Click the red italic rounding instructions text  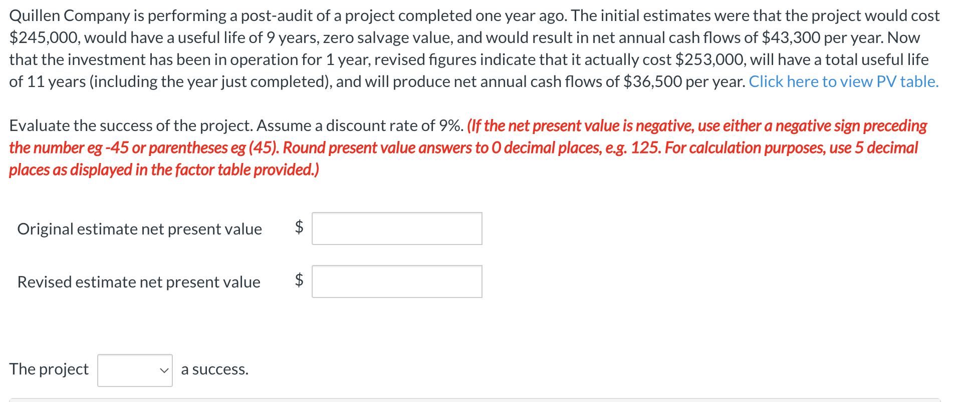coord(468,147)
